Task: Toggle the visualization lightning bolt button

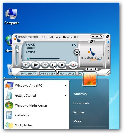Action: pyautogui.click(x=91, y=69)
